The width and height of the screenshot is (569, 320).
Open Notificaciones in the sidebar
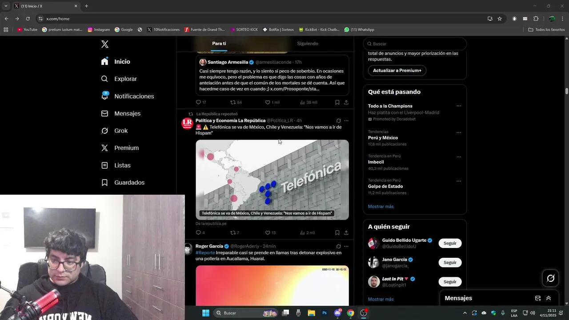click(127, 96)
